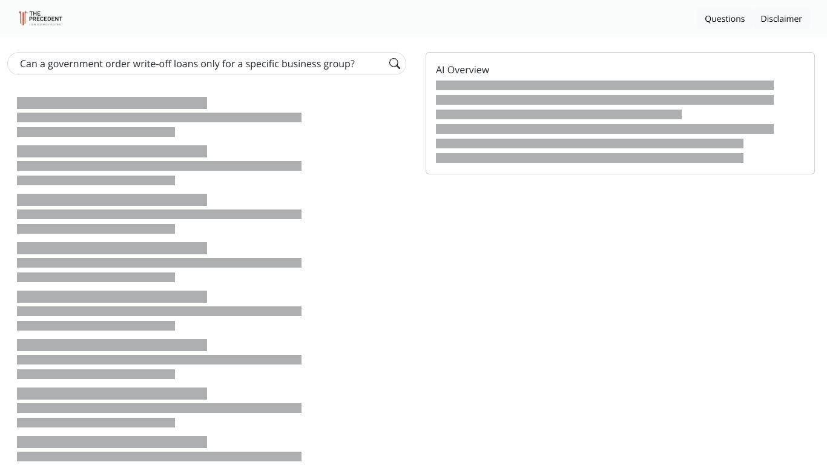
Task: Select the AI Overview heading
Action: click(463, 70)
